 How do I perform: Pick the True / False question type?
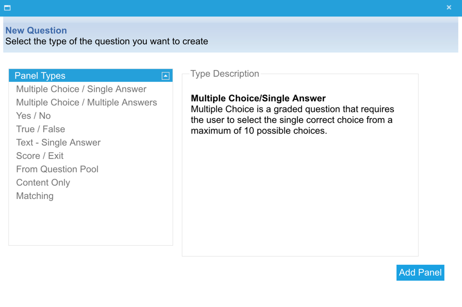40,129
